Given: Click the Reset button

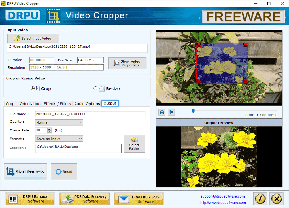Looking at the screenshot, I should (64, 171).
